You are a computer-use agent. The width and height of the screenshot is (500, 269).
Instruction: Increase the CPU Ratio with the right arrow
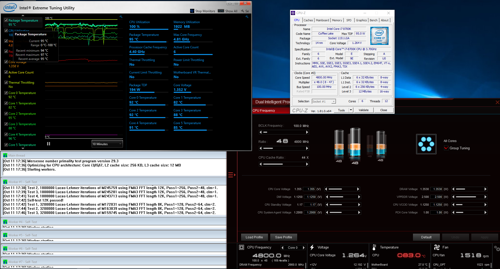[307, 148]
